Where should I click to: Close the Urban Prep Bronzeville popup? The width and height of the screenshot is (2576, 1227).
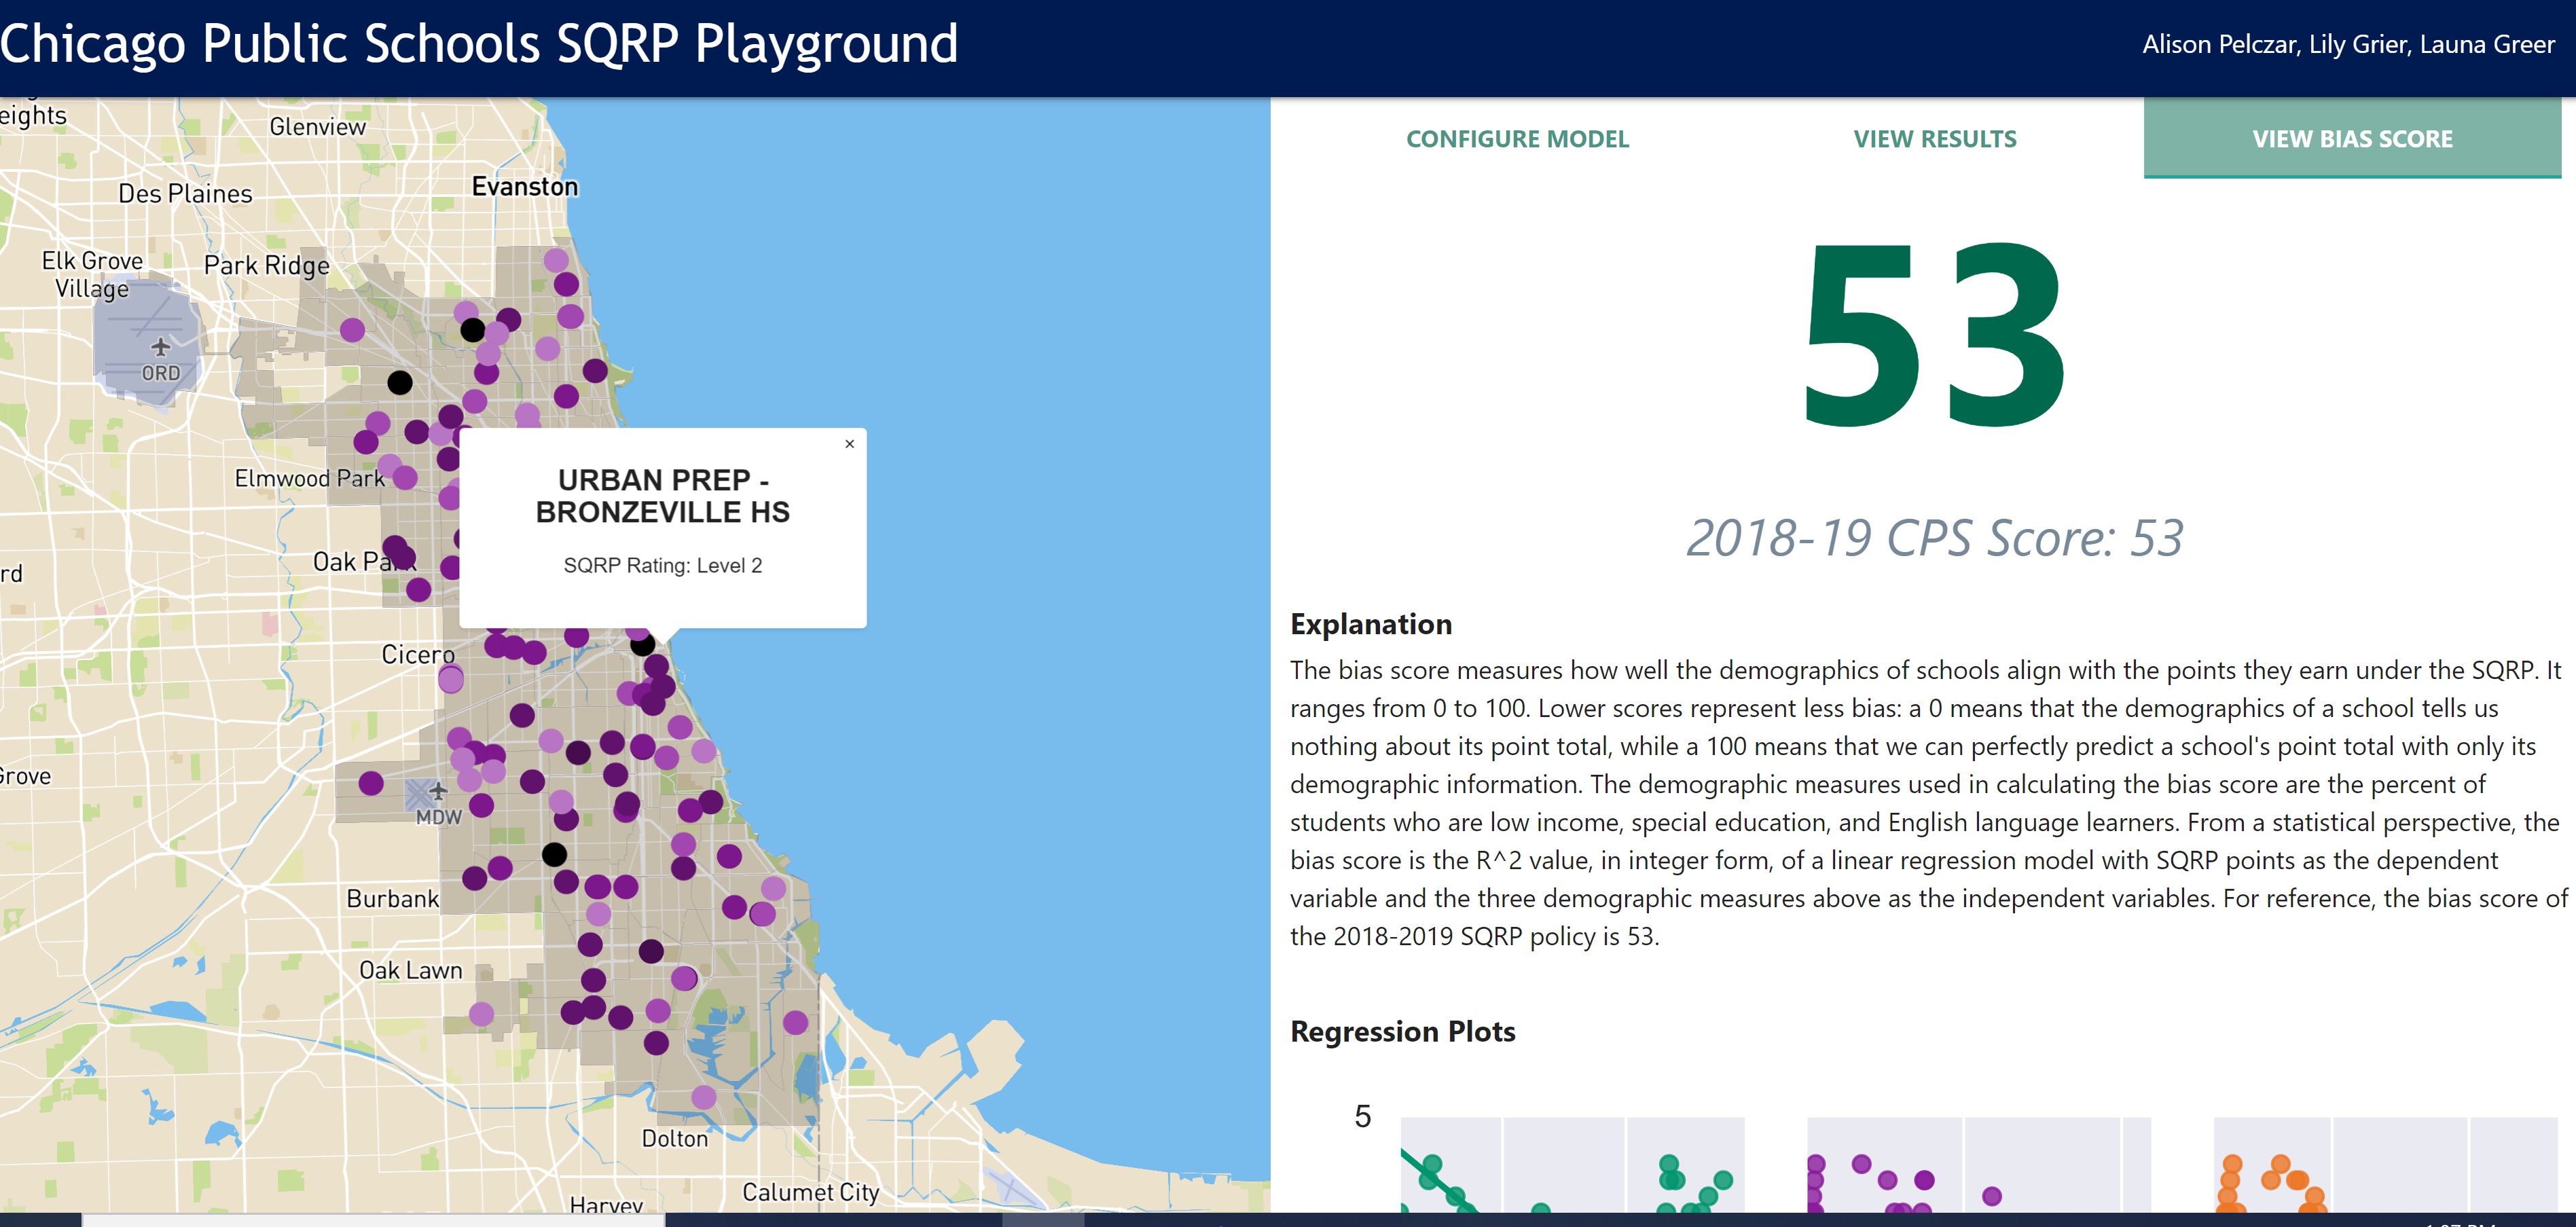click(x=849, y=444)
